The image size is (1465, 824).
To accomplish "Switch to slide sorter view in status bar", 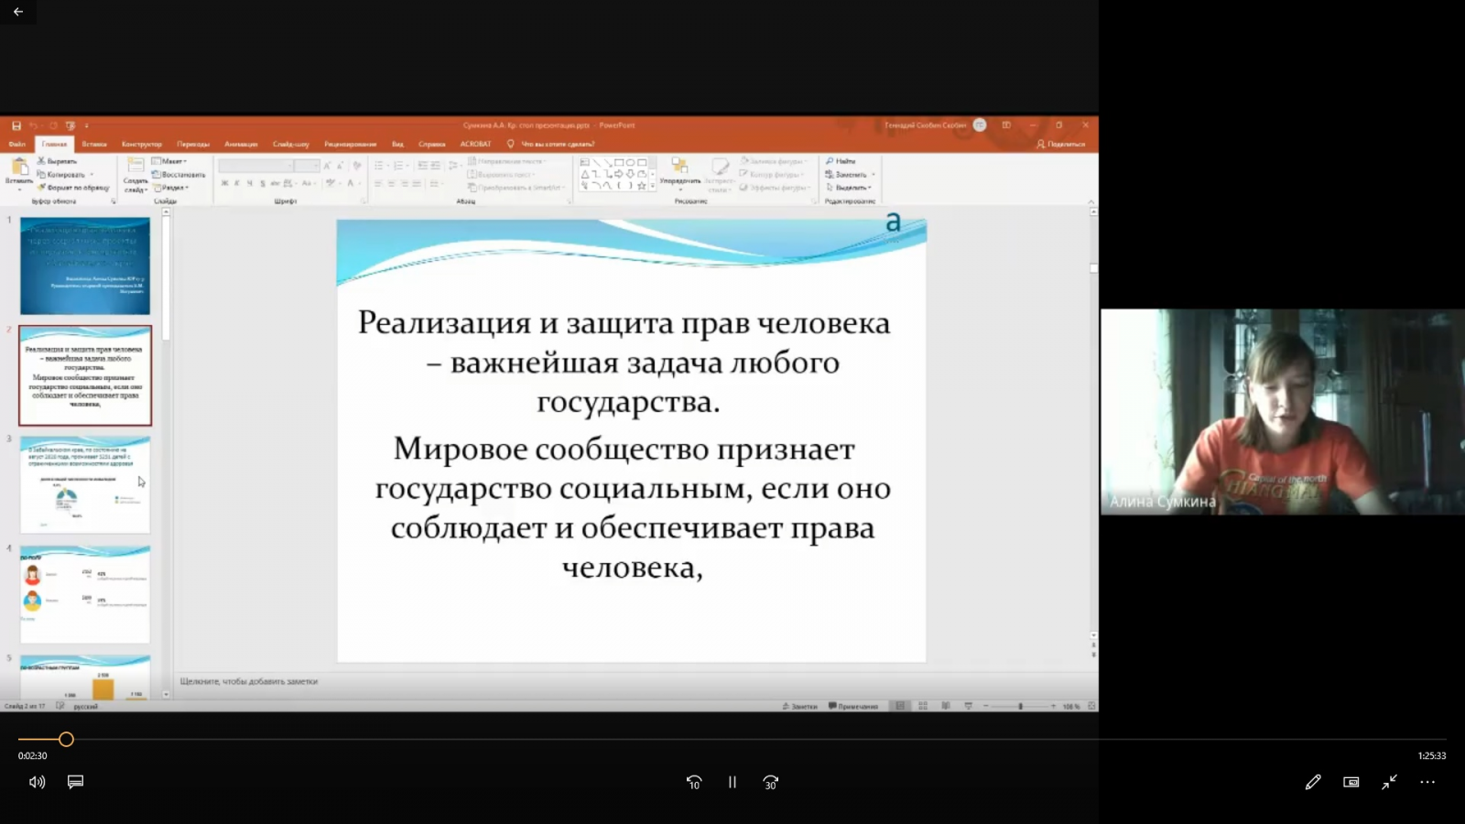I will pyautogui.click(x=923, y=706).
